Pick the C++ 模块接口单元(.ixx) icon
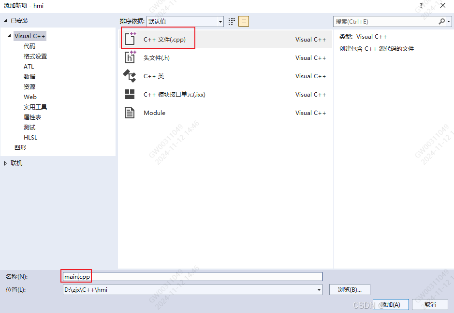This screenshot has width=454, height=313. [130, 94]
